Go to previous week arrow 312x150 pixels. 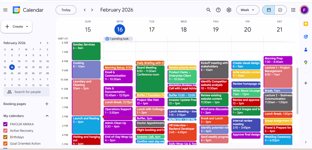click(85, 10)
